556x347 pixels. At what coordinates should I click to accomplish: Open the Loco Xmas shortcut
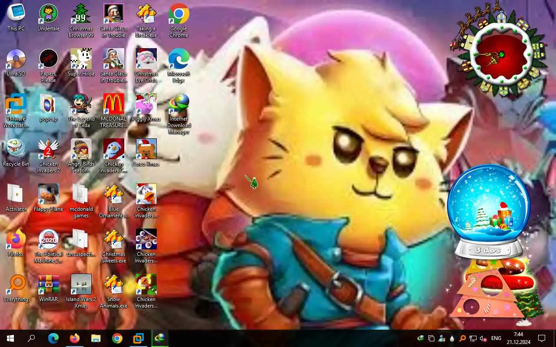coord(146,153)
